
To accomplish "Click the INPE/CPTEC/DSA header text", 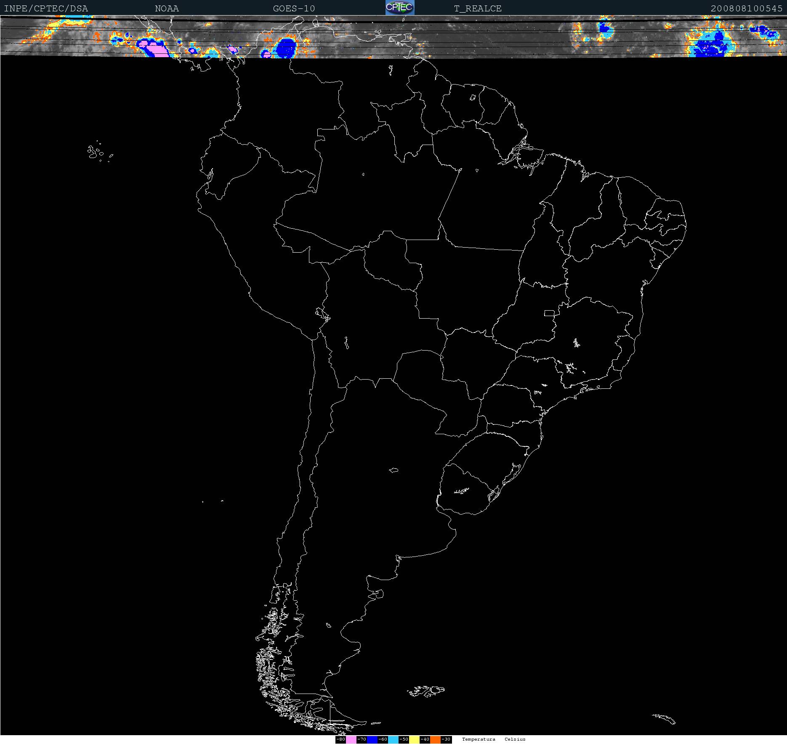I will 46,8.
